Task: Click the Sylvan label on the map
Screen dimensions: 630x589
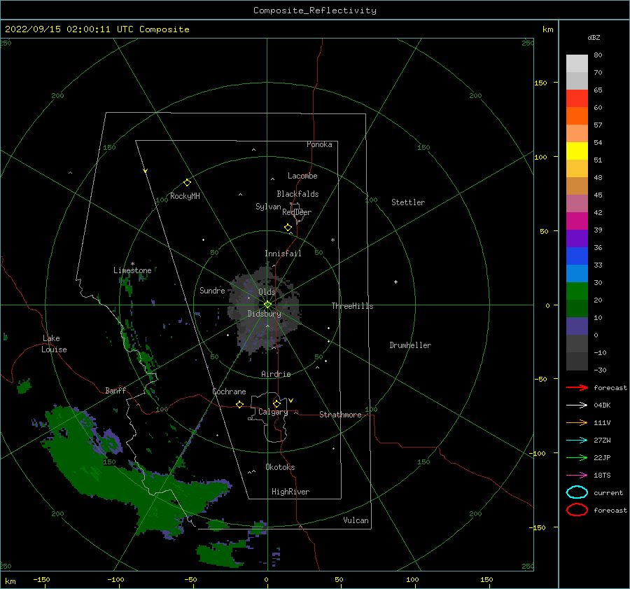Action: pyautogui.click(x=268, y=207)
